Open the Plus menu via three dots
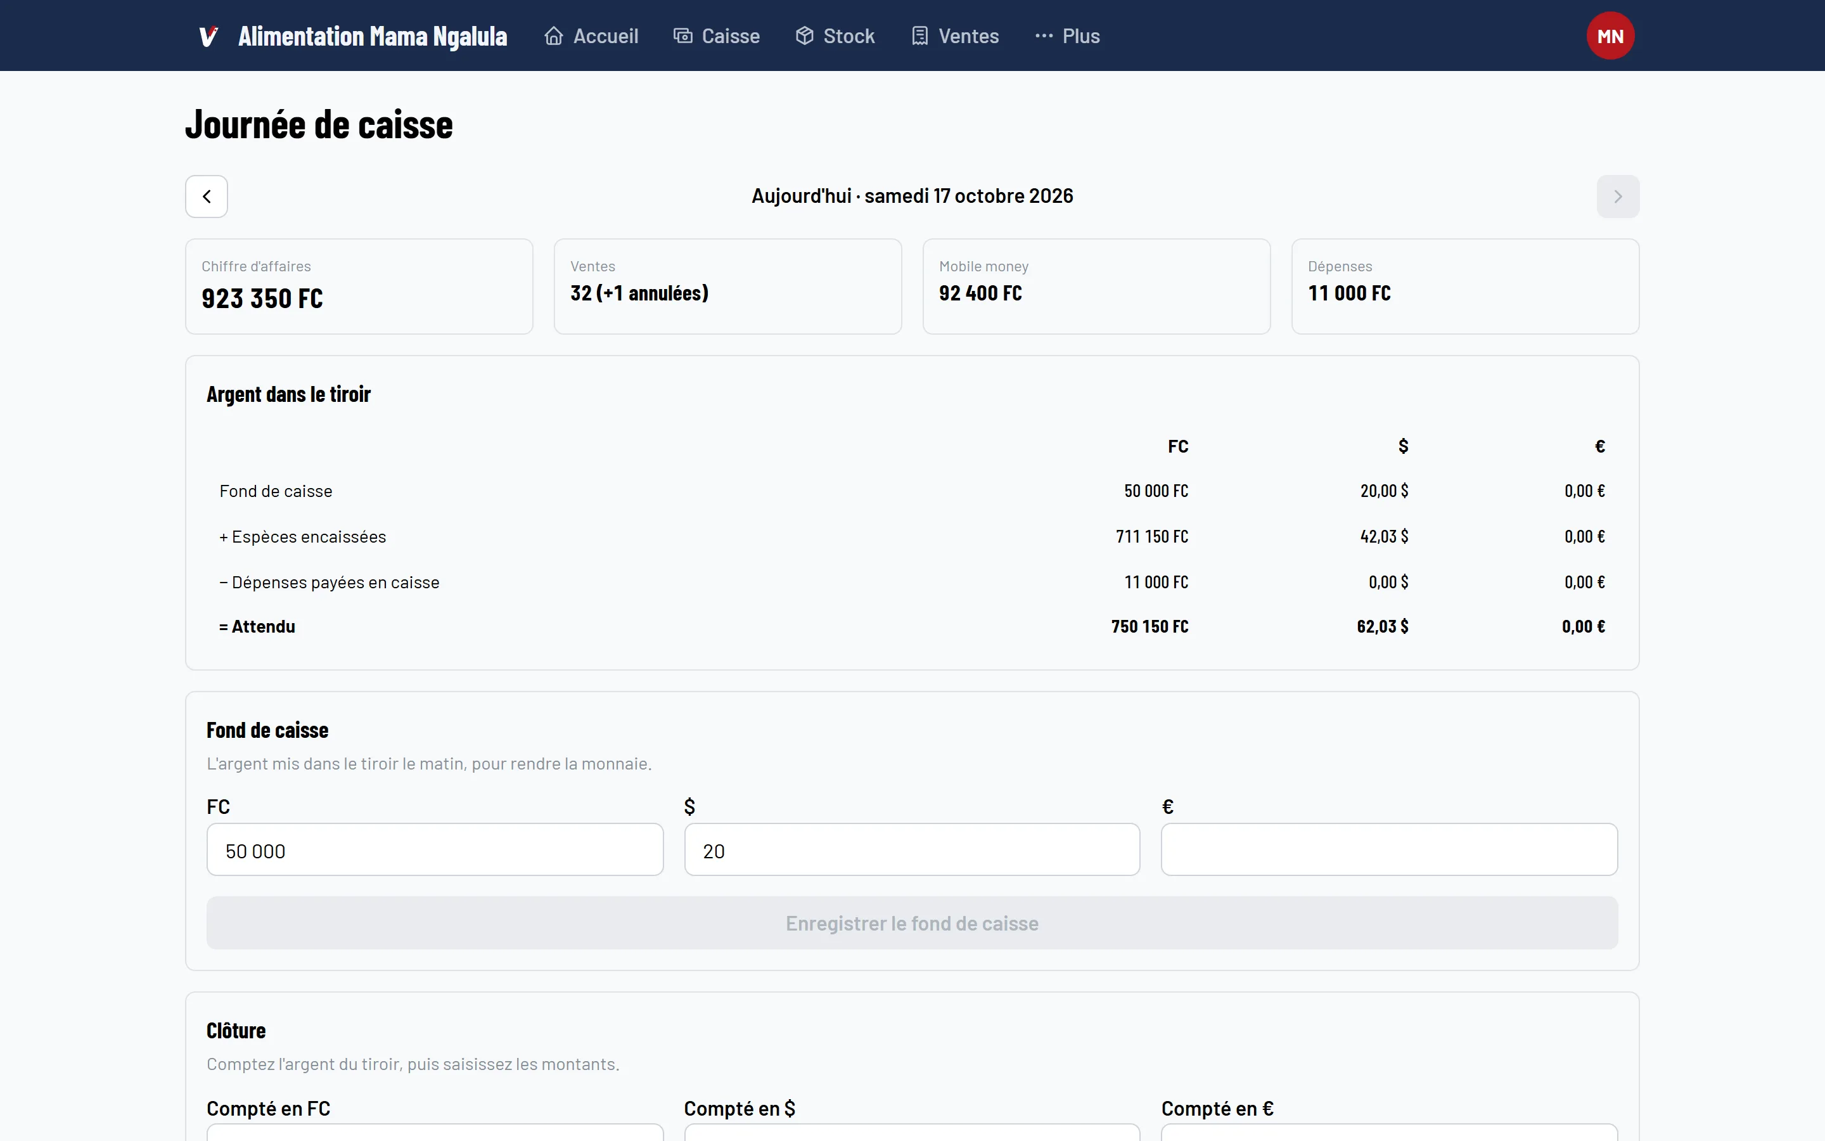This screenshot has height=1141, width=1825. (x=1044, y=36)
